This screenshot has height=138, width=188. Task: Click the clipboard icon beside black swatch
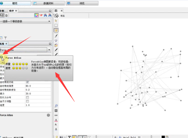pyautogui.click(x=167, y=137)
